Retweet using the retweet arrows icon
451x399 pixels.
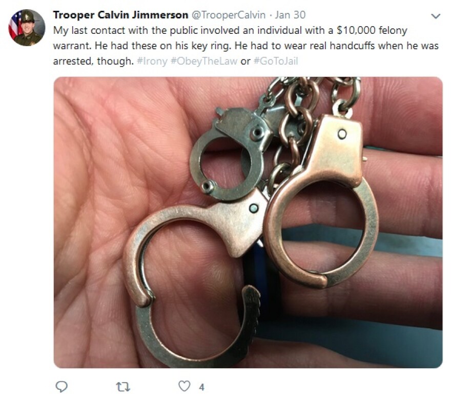point(123,387)
